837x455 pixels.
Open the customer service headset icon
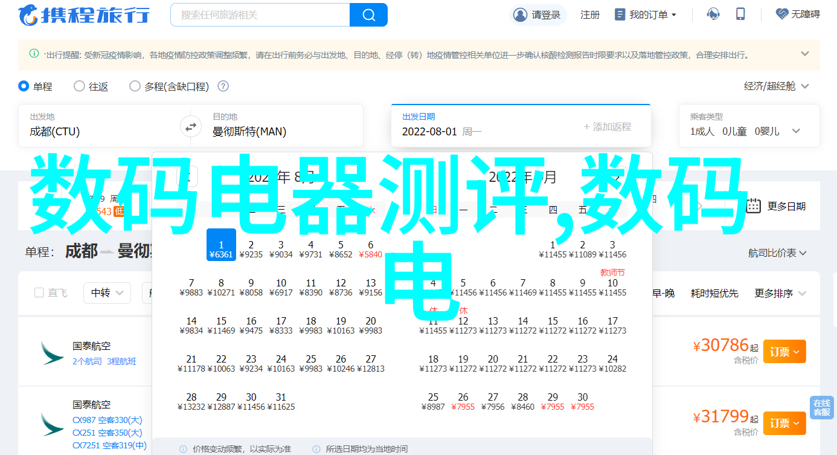pos(713,15)
